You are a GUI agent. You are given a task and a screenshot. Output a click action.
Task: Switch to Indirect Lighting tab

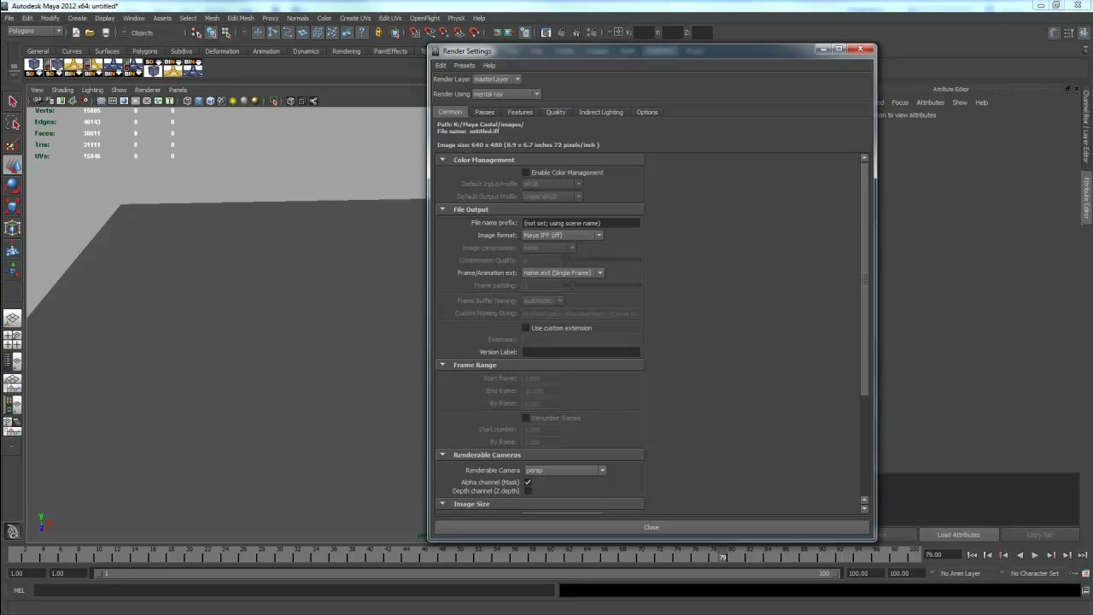click(601, 112)
